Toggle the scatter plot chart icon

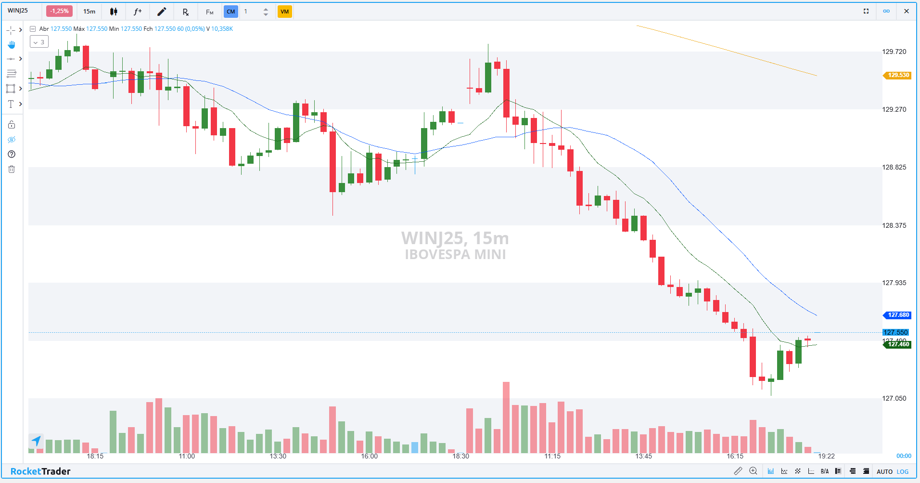click(784, 471)
